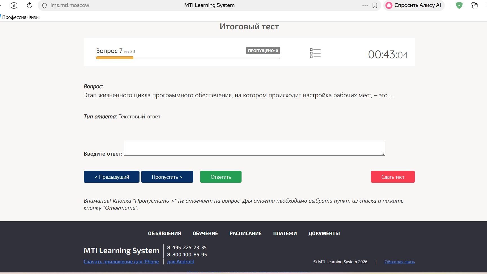Open the Обратная связь link

pos(400,262)
